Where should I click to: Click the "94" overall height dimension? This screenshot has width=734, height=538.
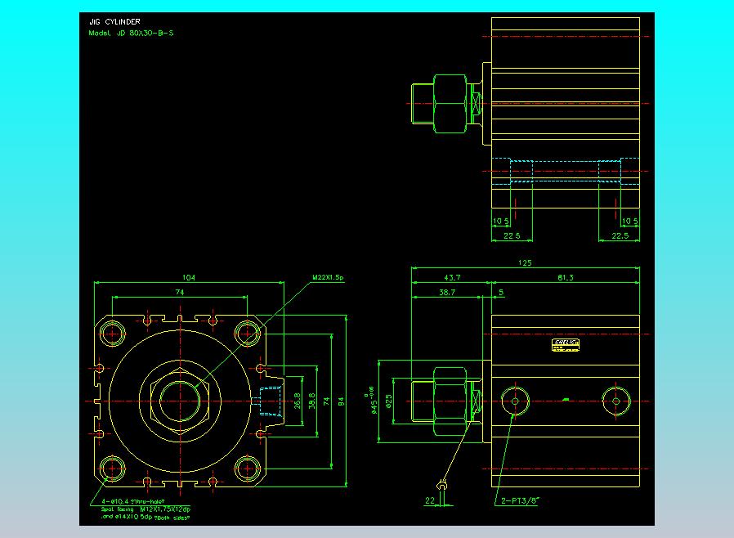pos(342,401)
